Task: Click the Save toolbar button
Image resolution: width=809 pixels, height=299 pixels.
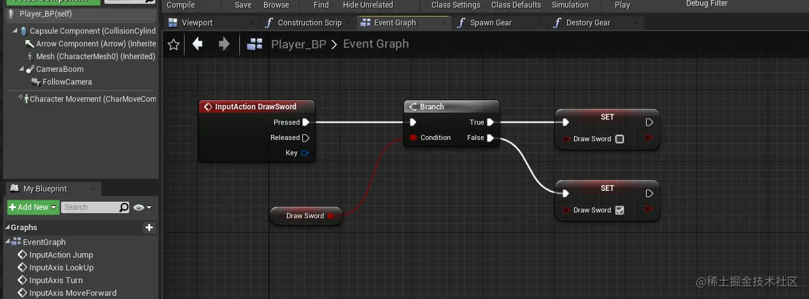Action: click(243, 5)
